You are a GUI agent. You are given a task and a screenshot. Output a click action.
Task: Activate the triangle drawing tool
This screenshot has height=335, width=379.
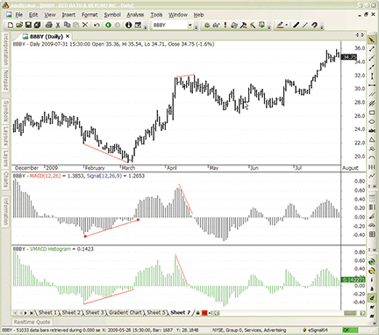(372, 140)
